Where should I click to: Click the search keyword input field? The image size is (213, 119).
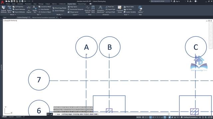(x=160, y=1)
